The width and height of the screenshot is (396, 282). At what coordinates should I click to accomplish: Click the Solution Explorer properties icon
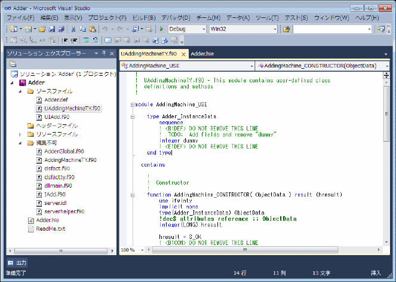point(12,63)
